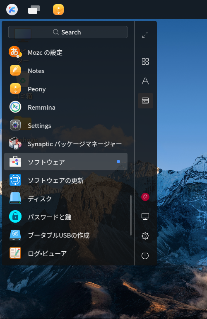The image size is (207, 319).
Task: Open Peony file manager in taskbar
Action: (x=58, y=10)
